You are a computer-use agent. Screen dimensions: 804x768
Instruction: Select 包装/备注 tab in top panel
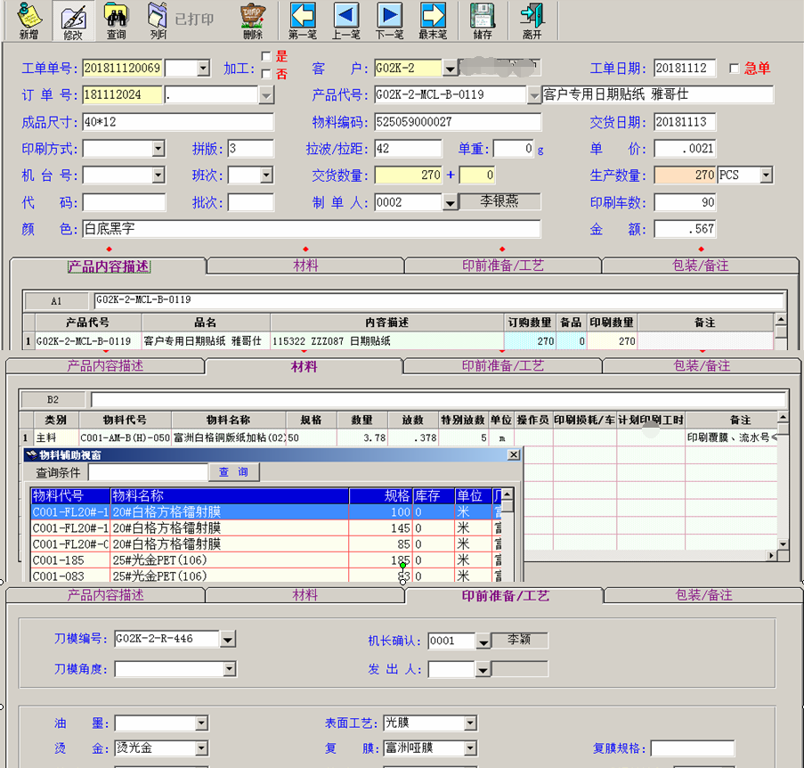tap(701, 266)
